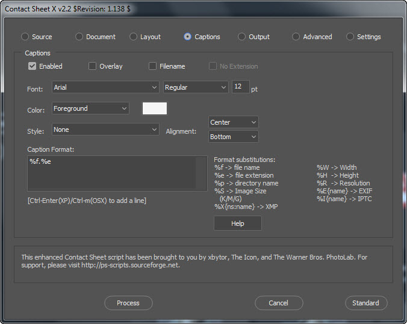Click the white caption color swatch

coord(155,108)
